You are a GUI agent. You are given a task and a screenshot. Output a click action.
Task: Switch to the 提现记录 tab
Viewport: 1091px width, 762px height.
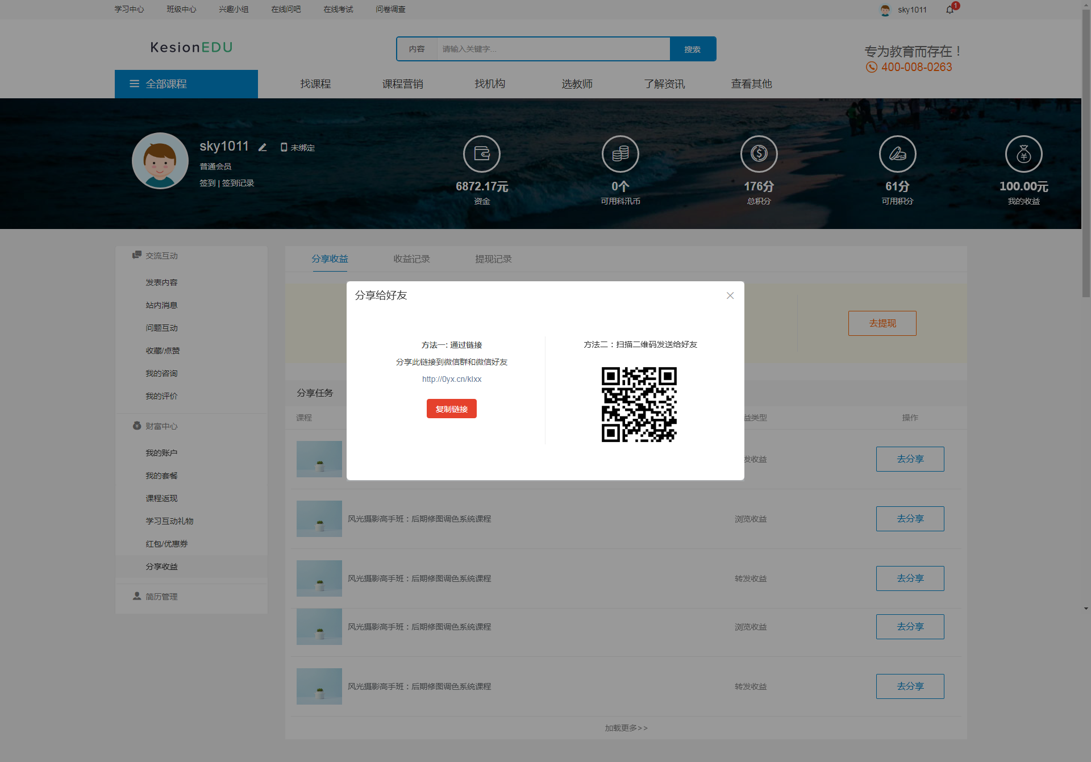pyautogui.click(x=493, y=259)
